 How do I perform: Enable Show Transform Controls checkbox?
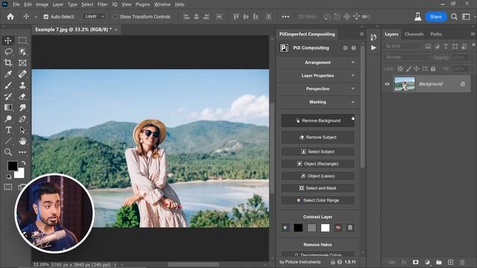click(116, 16)
